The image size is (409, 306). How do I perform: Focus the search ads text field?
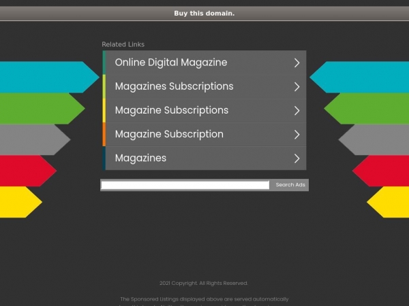coord(185,185)
